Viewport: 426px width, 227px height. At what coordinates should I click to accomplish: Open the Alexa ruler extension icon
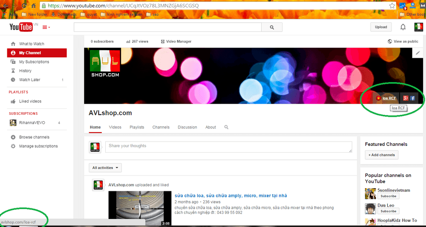(413, 6)
